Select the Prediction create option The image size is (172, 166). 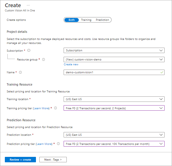pyautogui.click(x=102, y=20)
